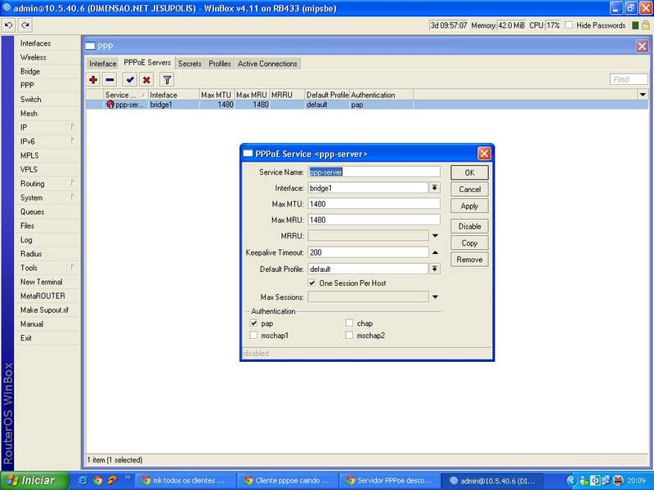Click the OK button
Image resolution: width=654 pixels, height=490 pixels.
pyautogui.click(x=469, y=172)
